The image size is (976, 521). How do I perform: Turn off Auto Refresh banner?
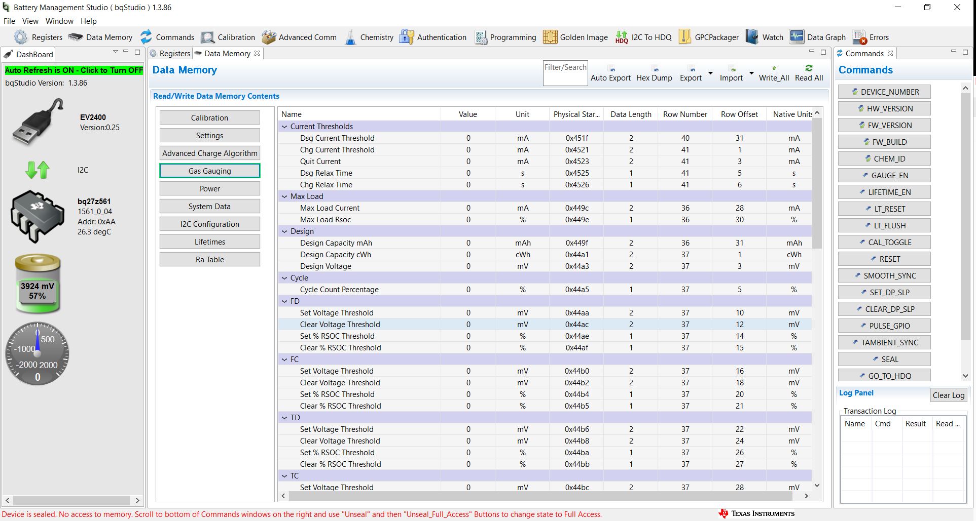click(74, 70)
